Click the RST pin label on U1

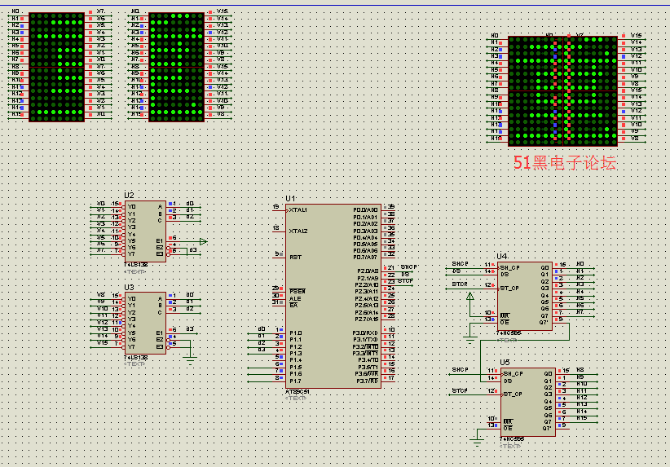[x=294, y=257]
